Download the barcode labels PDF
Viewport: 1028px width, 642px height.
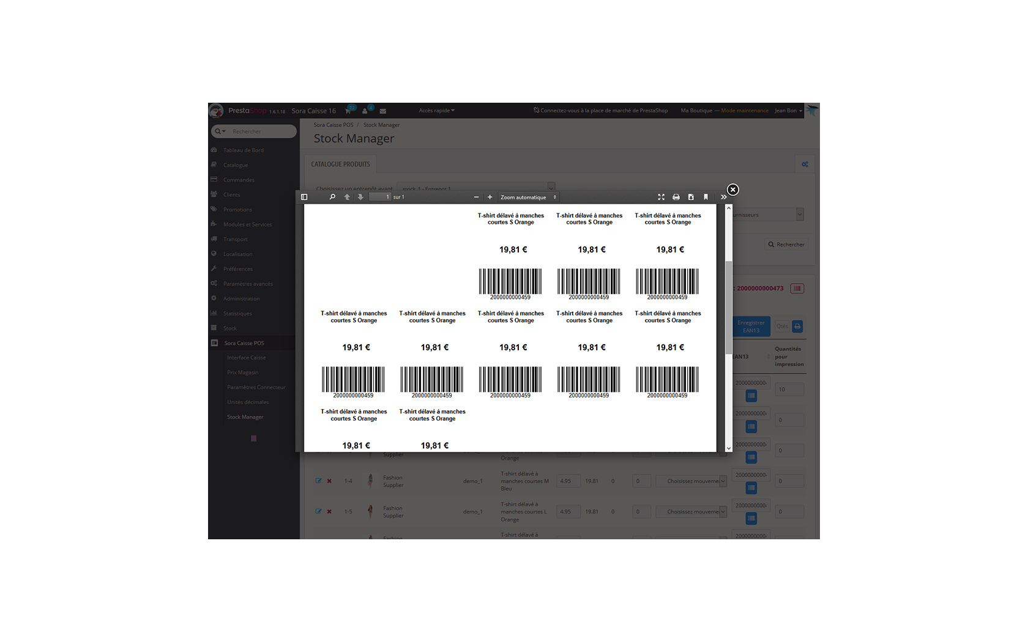691,197
